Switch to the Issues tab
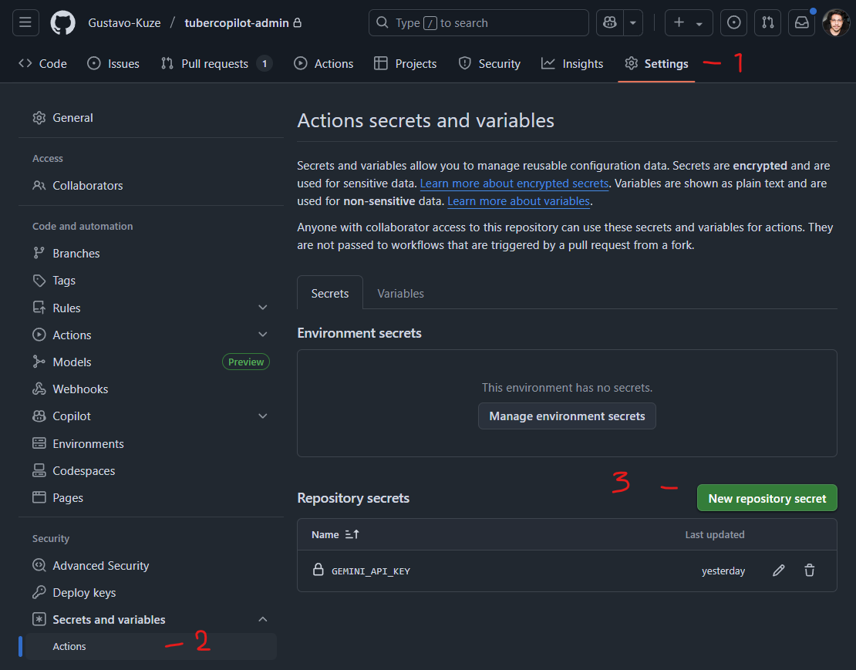Screen dimensions: 856x670 pyautogui.click(x=113, y=64)
